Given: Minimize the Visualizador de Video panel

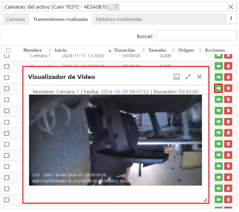Looking at the screenshot, I should tap(177, 77).
